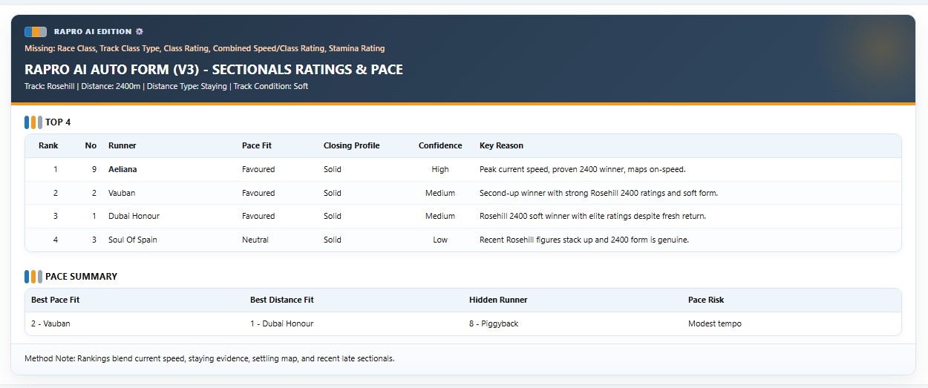This screenshot has height=388, width=928.
Task: Click the Key Reason column header
Action: click(501, 145)
